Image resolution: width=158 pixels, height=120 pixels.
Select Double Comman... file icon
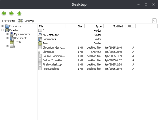coord(40,56)
